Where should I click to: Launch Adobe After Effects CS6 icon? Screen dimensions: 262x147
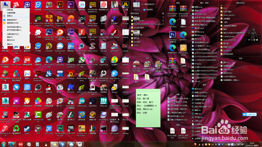[71, 34]
